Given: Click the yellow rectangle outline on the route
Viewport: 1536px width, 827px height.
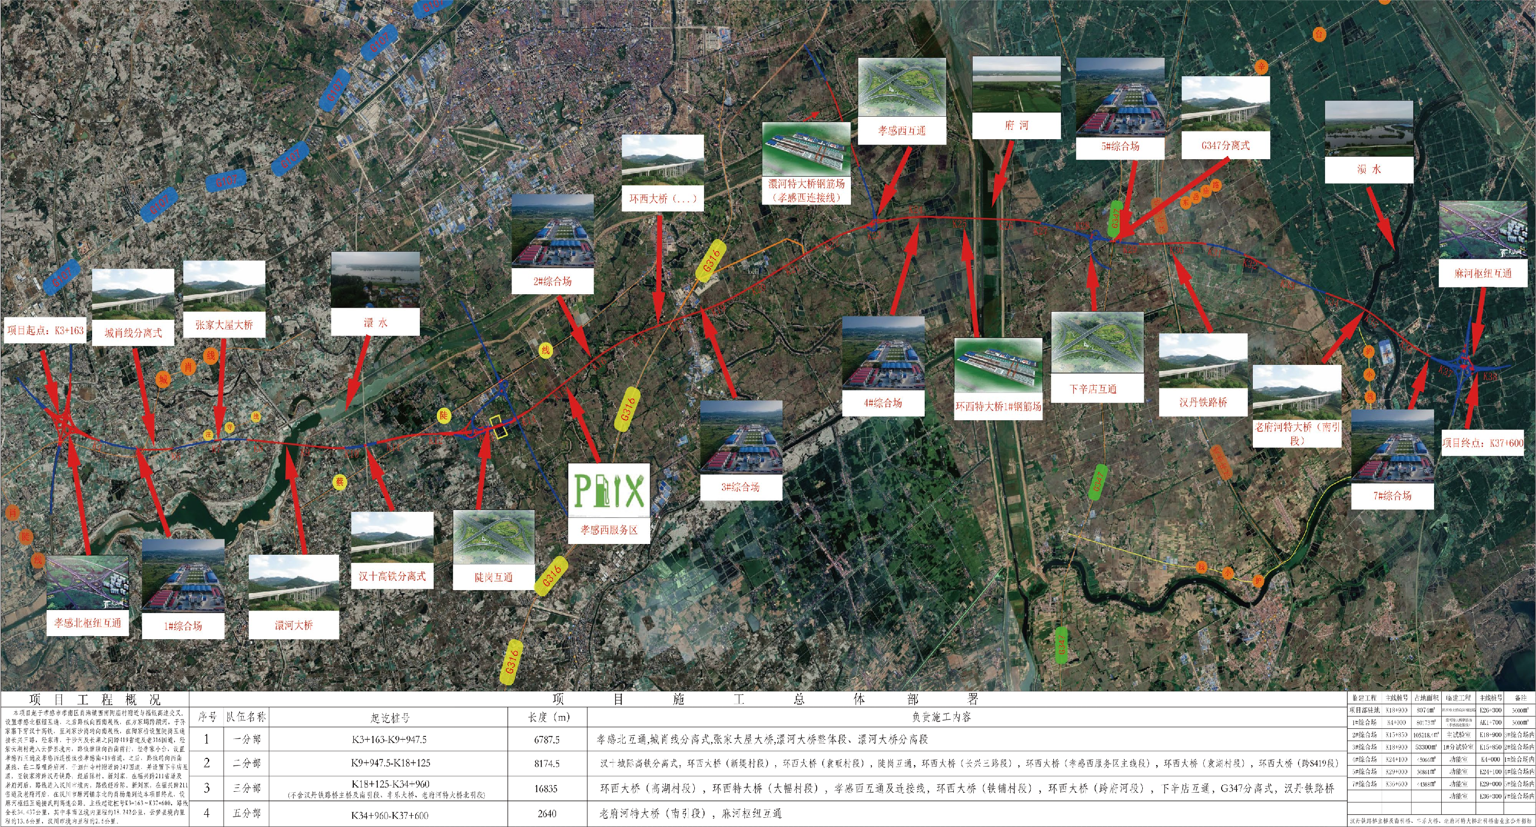Looking at the screenshot, I should coord(499,427).
